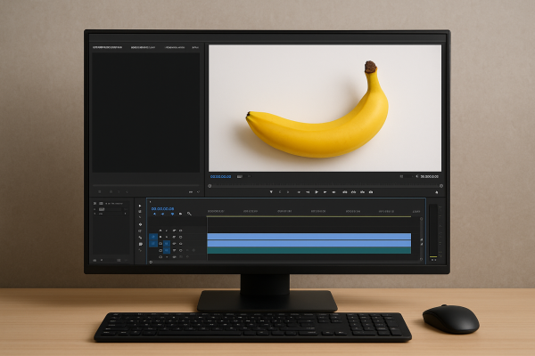Click the blue Program monitor playhead timecode
535x356 pixels.
click(220, 176)
